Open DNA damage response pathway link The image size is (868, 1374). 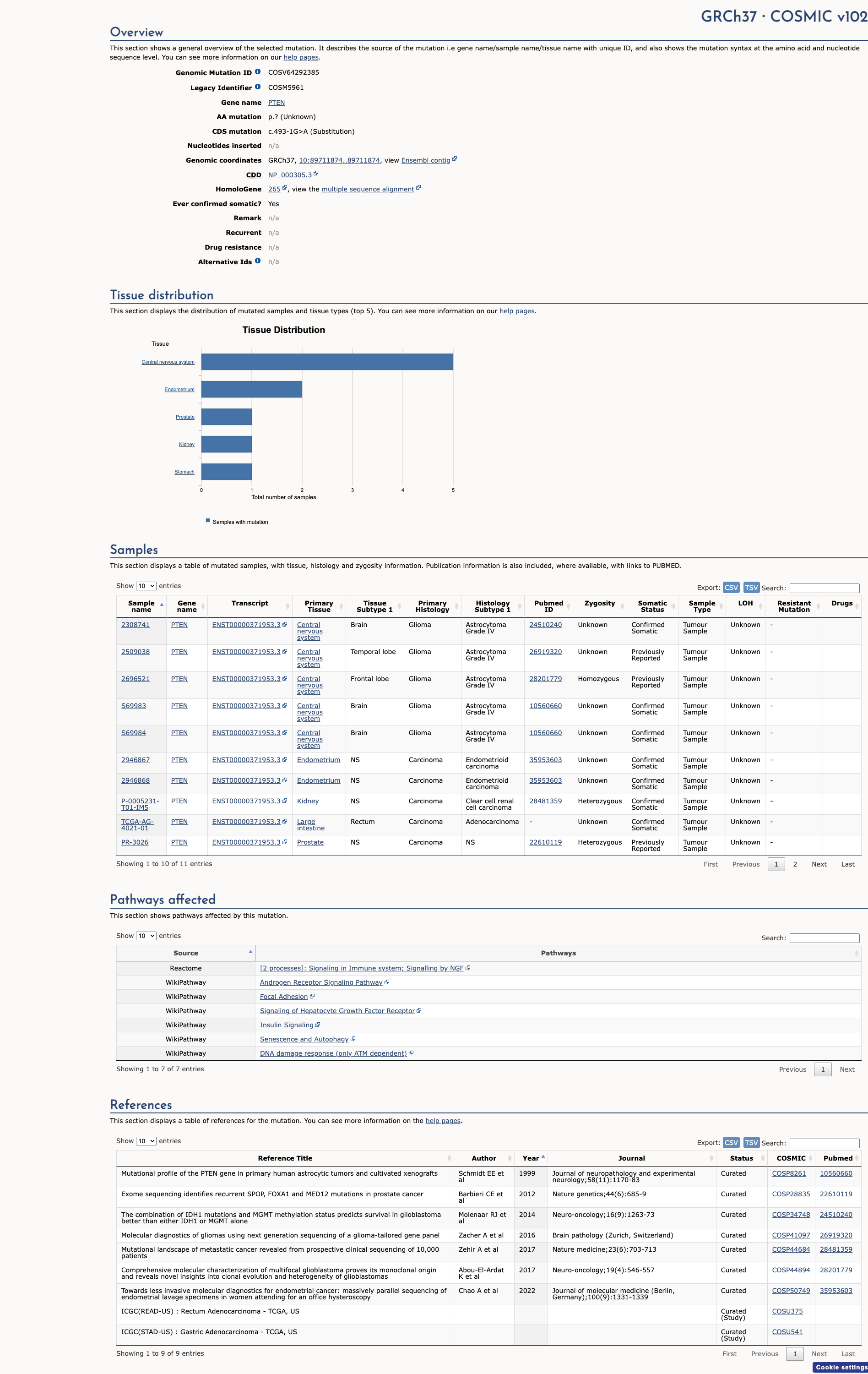pyautogui.click(x=333, y=1053)
